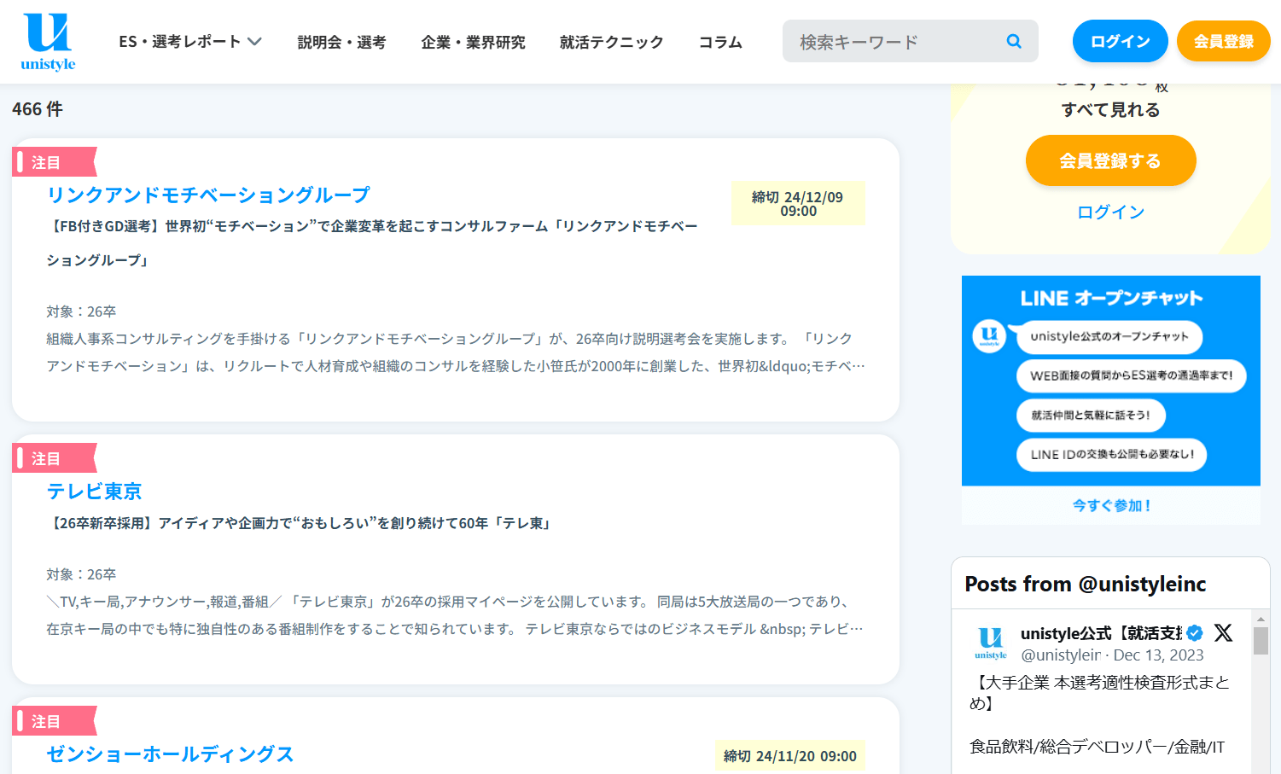
Task: Click the テレビ東京 description paragraph
Action: pyautogui.click(x=456, y=615)
